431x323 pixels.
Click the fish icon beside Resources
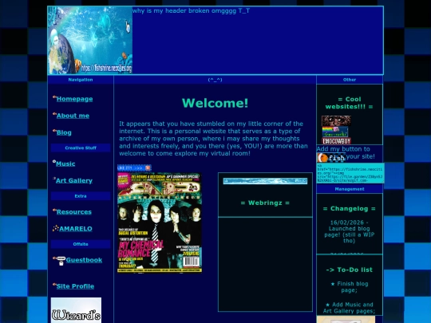(54, 210)
